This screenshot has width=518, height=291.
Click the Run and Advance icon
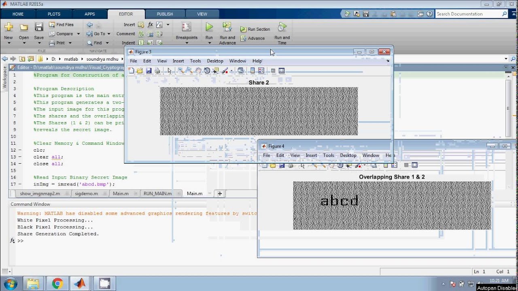227,27
